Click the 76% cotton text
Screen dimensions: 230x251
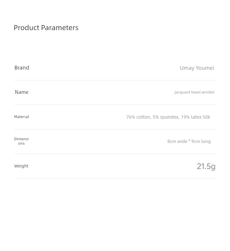(x=139, y=117)
